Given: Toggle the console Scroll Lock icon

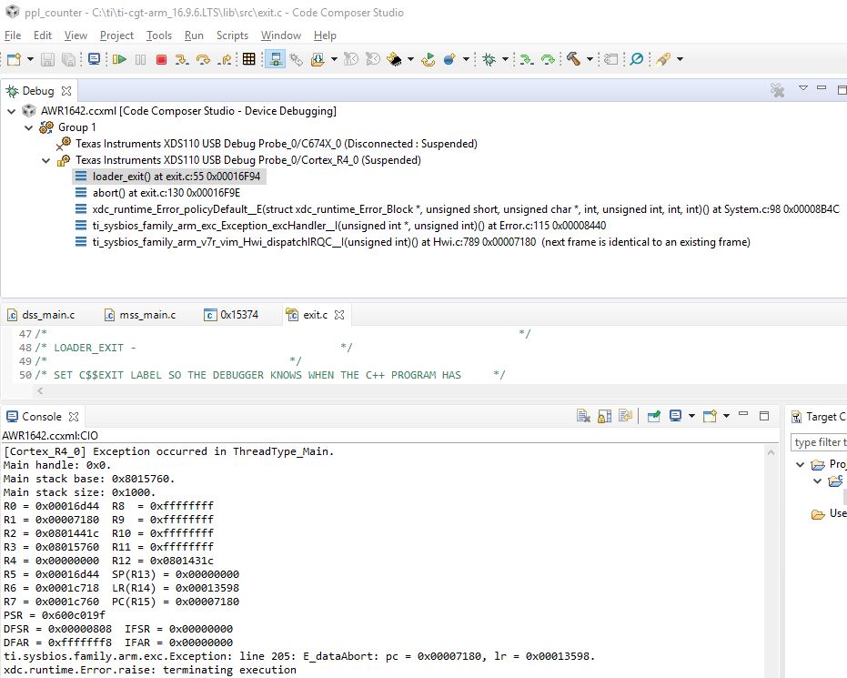Looking at the screenshot, I should click(604, 416).
